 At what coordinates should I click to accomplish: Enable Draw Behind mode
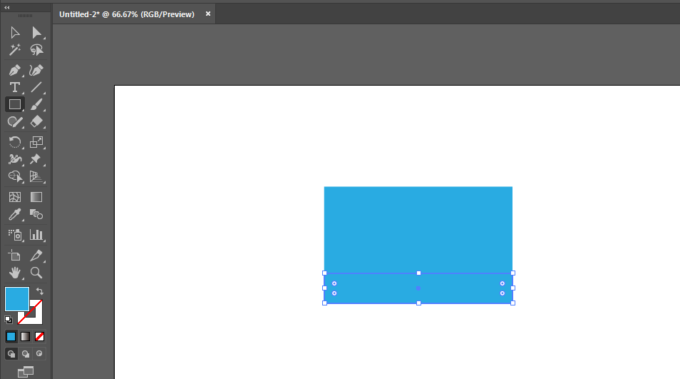(x=26, y=354)
